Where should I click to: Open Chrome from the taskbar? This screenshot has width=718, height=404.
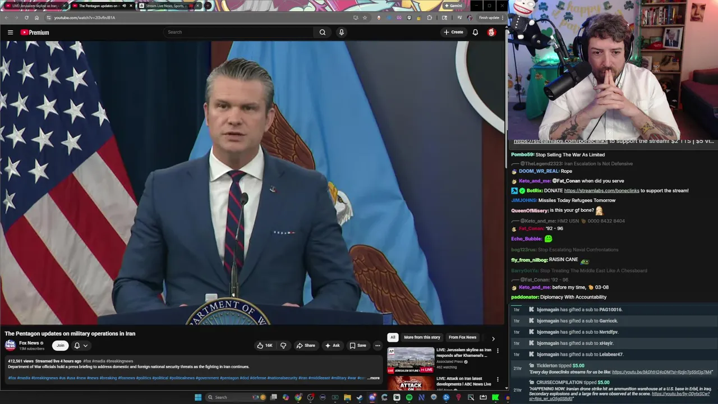click(x=298, y=397)
